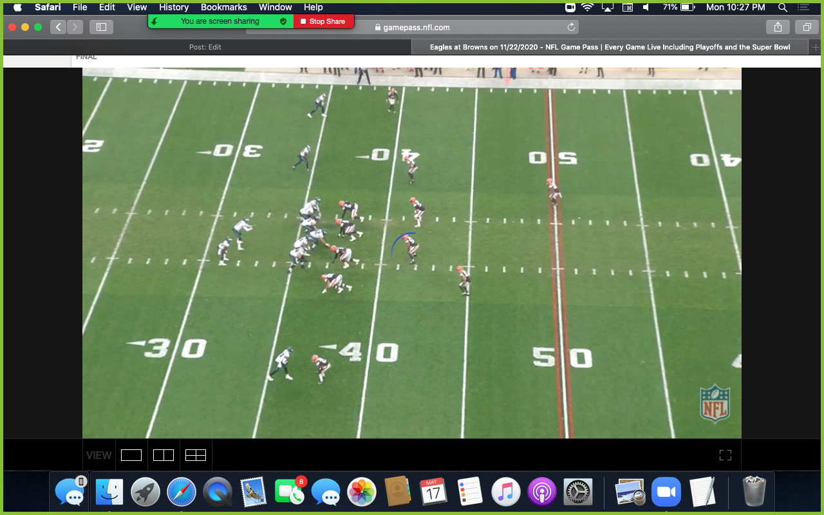Open the Bookmarks menu
Image resolution: width=824 pixels, height=515 pixels.
(x=223, y=7)
